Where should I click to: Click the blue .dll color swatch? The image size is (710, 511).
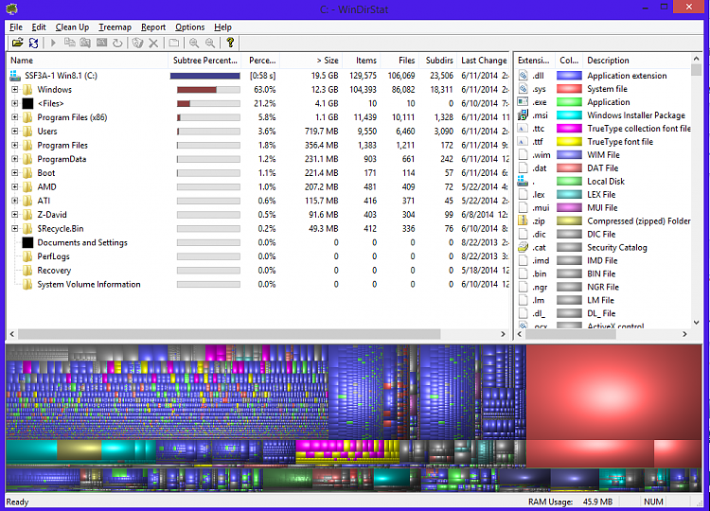click(x=569, y=76)
